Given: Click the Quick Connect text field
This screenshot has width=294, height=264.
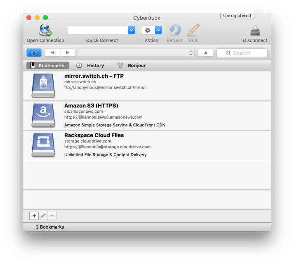Looking at the screenshot, I should [98, 30].
